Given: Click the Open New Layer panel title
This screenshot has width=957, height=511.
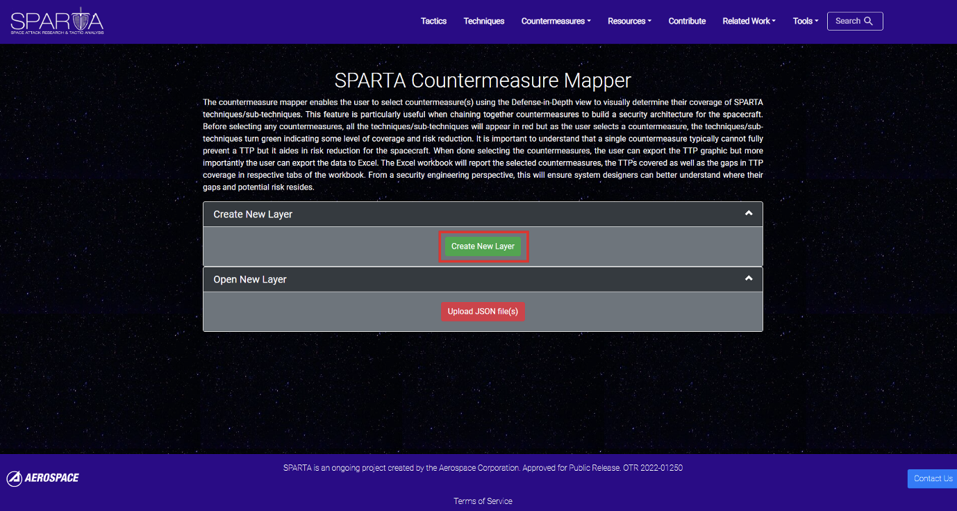Looking at the screenshot, I should pos(250,279).
